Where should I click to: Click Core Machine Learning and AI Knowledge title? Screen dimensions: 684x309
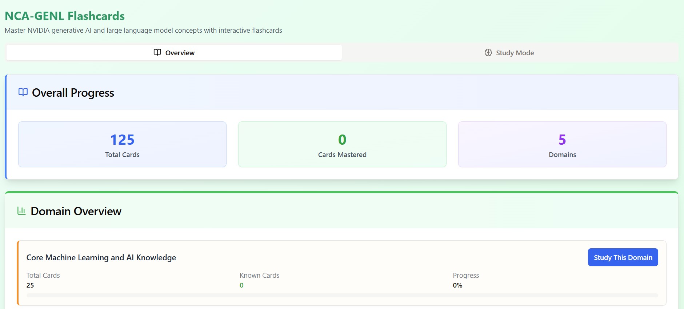[x=101, y=257]
